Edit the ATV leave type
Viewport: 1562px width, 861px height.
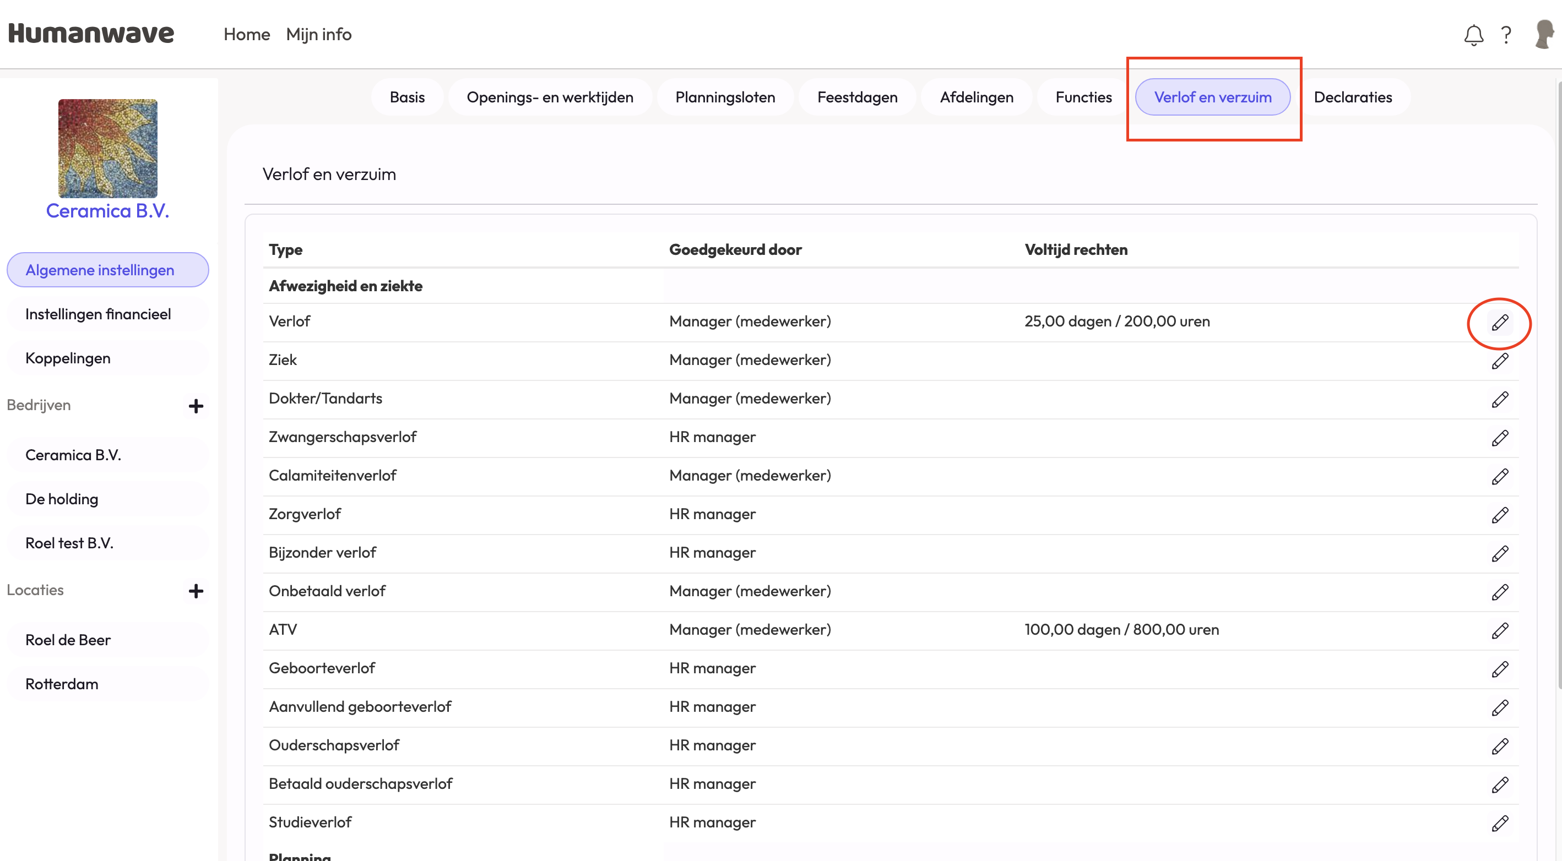pos(1500,631)
